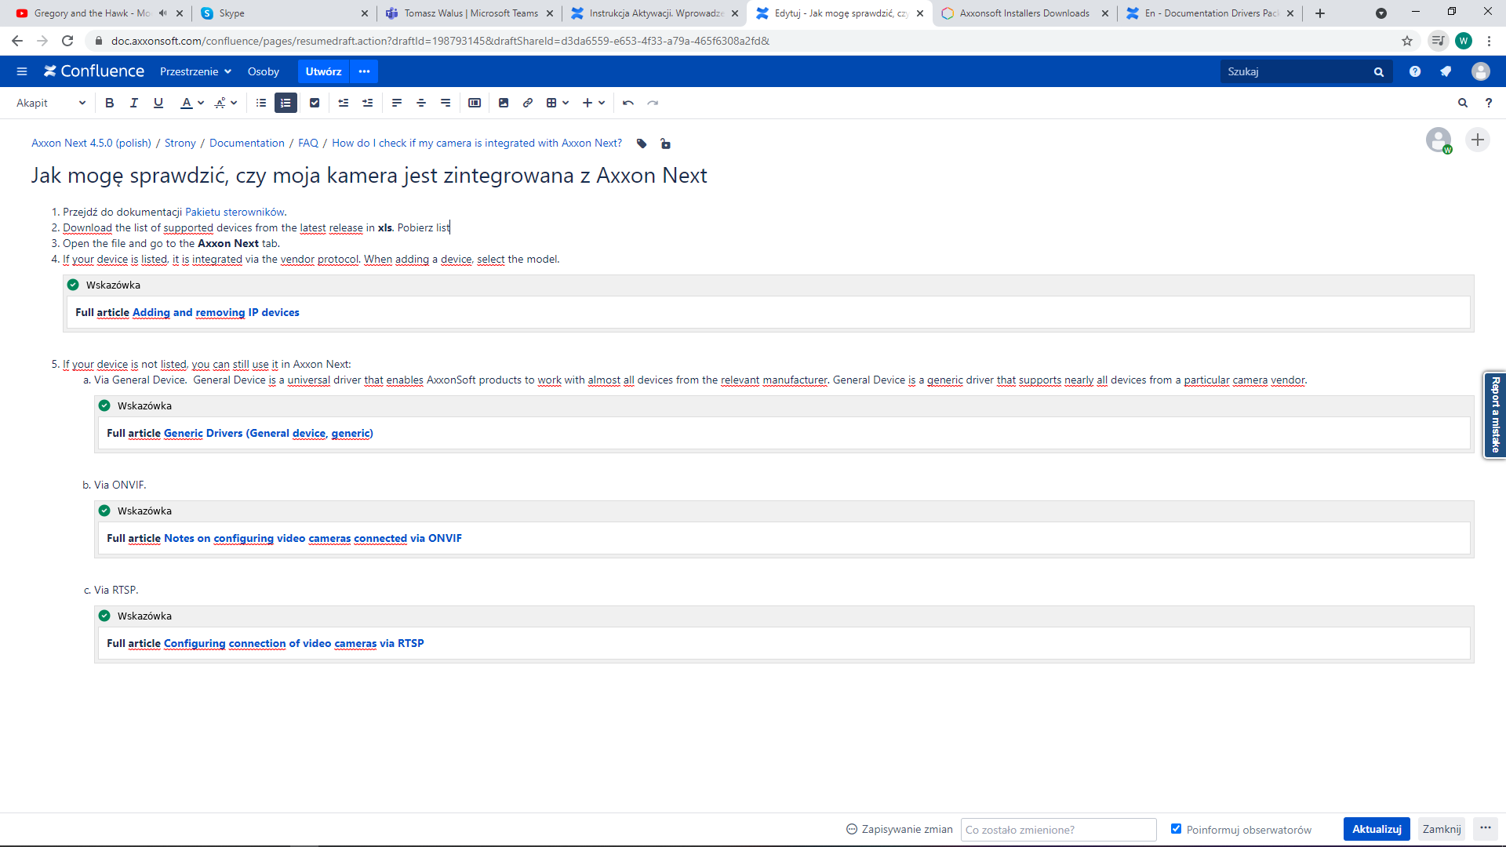Open the Osoby menu item
Image resolution: width=1506 pixels, height=847 pixels.
[x=264, y=71]
